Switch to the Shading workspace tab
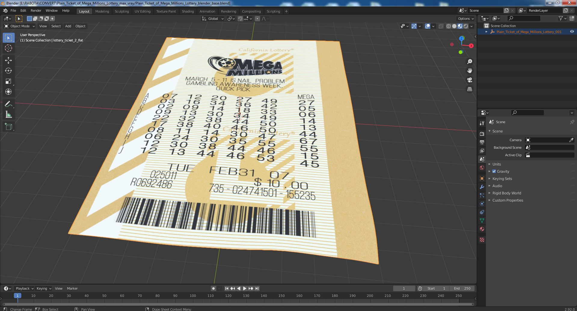The height and width of the screenshot is (311, 577). 188,11
